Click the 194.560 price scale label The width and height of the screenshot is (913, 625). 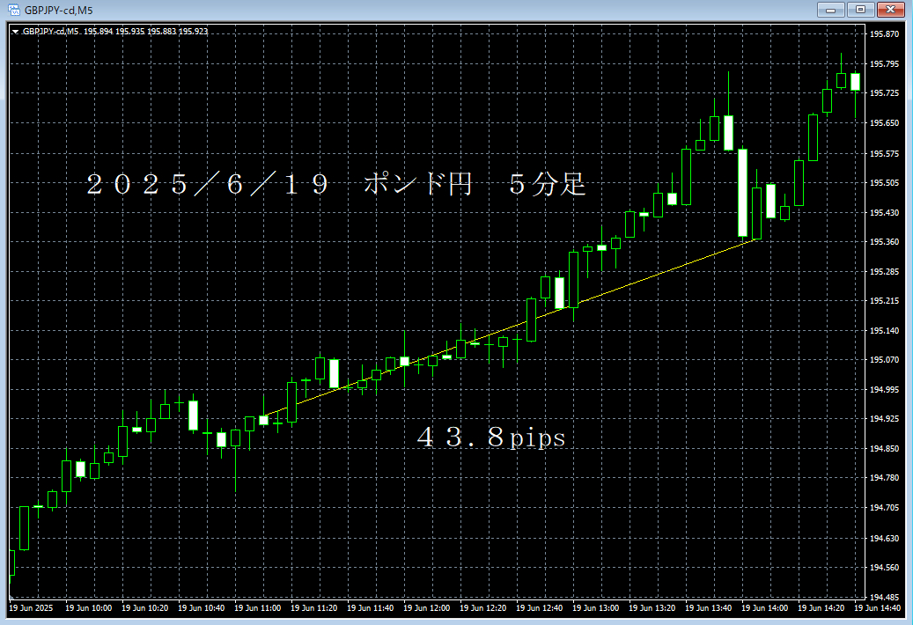click(884, 568)
